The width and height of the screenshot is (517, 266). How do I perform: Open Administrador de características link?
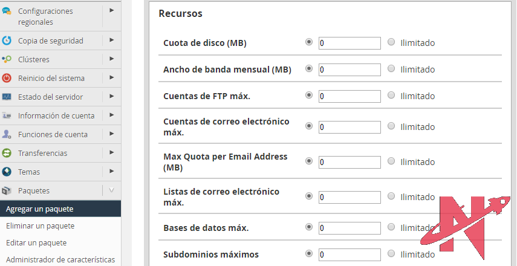[x=60, y=260]
